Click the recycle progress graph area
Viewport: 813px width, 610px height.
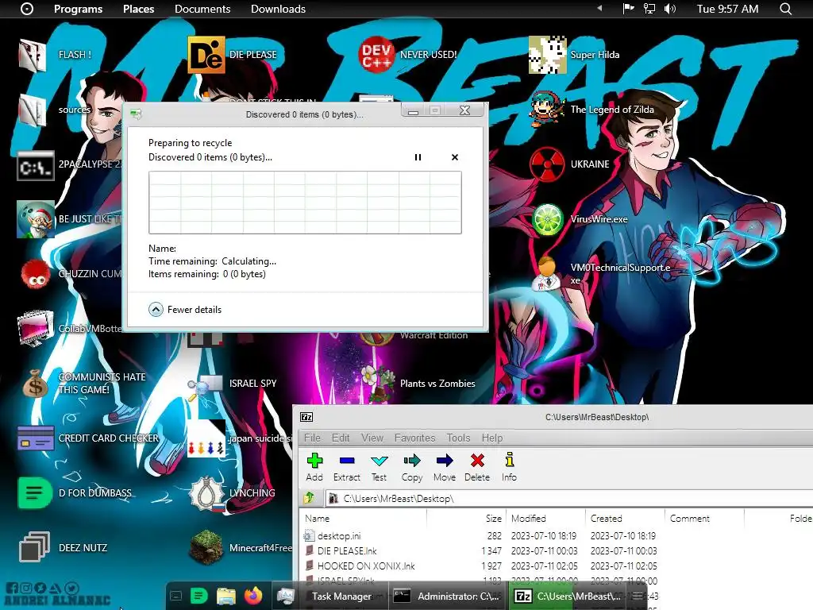click(305, 203)
